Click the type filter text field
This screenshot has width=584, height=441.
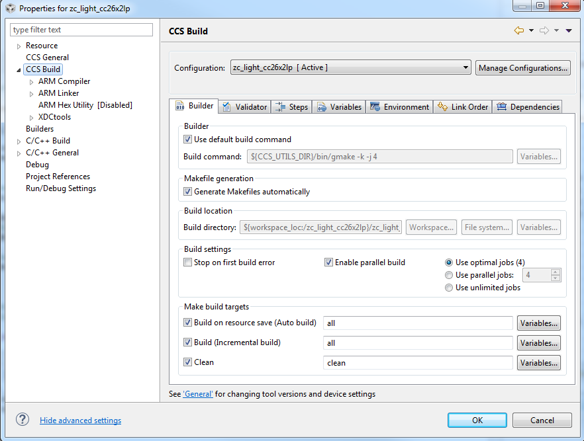coord(81,30)
